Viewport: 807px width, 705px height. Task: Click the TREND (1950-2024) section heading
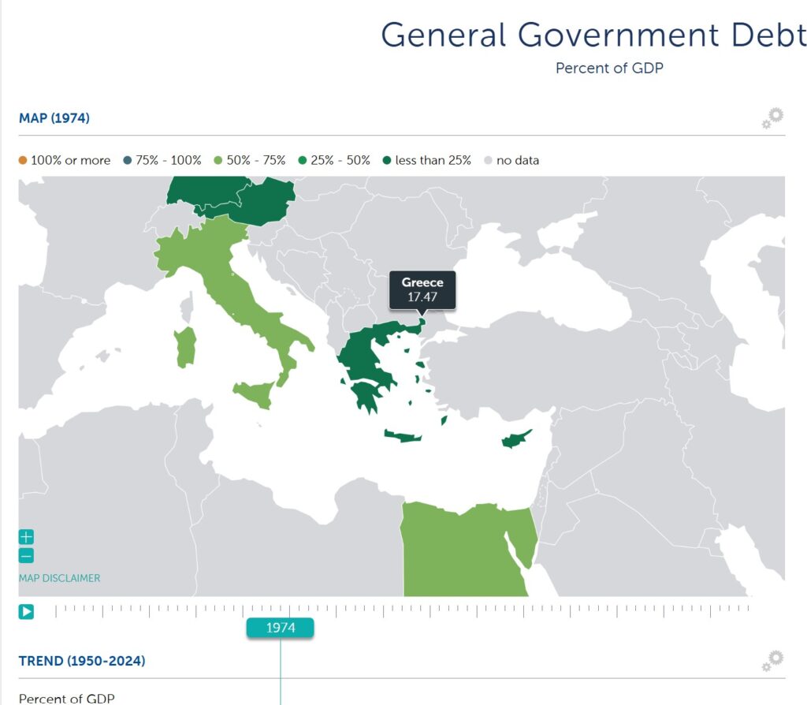click(x=82, y=661)
